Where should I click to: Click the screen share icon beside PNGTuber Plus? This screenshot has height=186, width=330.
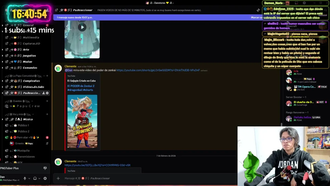pos(45,168)
